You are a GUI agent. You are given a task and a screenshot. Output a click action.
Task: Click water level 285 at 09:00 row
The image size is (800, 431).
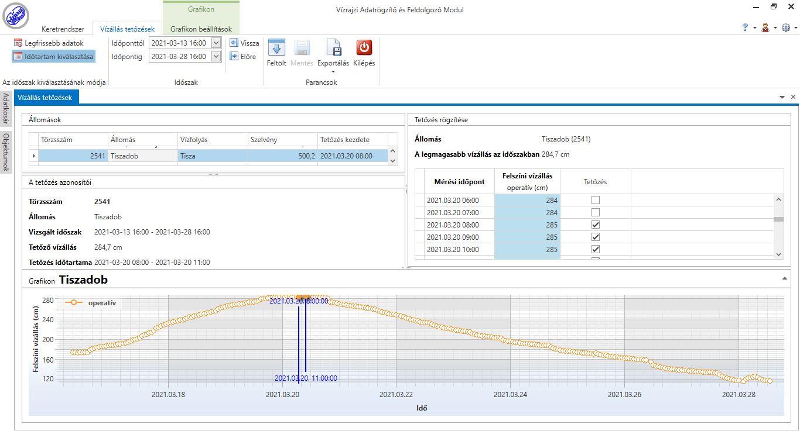(x=527, y=237)
